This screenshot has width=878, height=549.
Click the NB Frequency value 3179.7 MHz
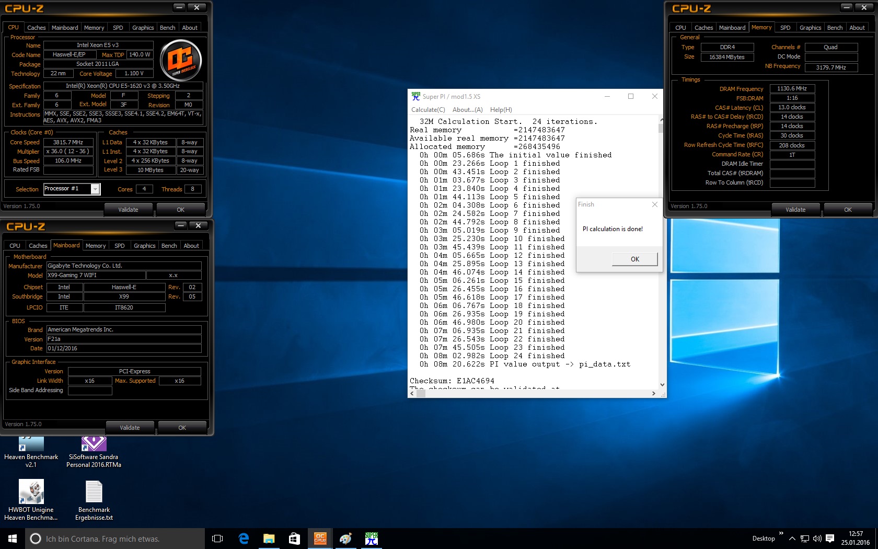pyautogui.click(x=831, y=67)
